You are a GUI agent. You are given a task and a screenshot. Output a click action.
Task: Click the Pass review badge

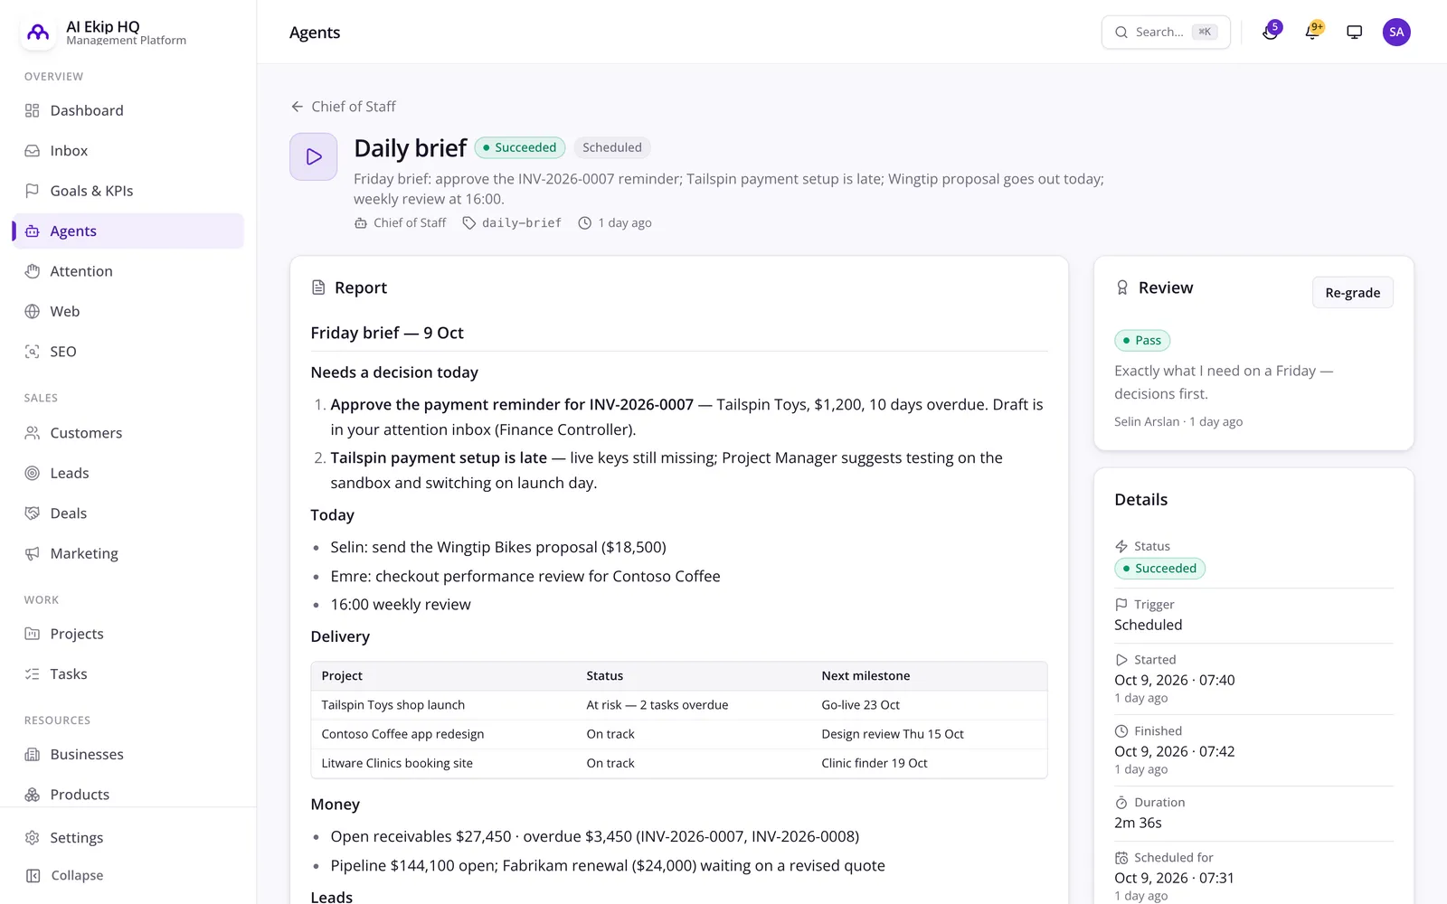click(x=1142, y=341)
